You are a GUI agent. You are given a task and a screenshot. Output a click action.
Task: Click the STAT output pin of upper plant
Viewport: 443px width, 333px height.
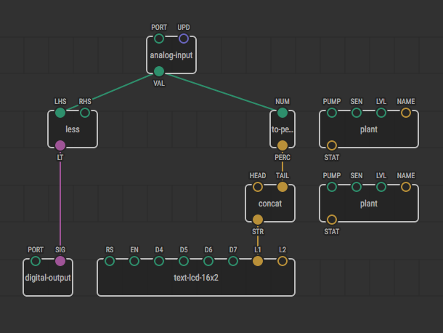(x=332, y=145)
